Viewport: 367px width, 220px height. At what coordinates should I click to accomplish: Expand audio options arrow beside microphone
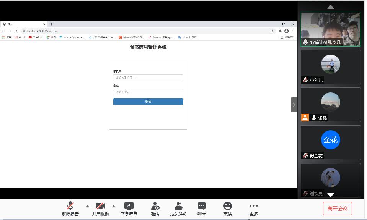[88, 206]
